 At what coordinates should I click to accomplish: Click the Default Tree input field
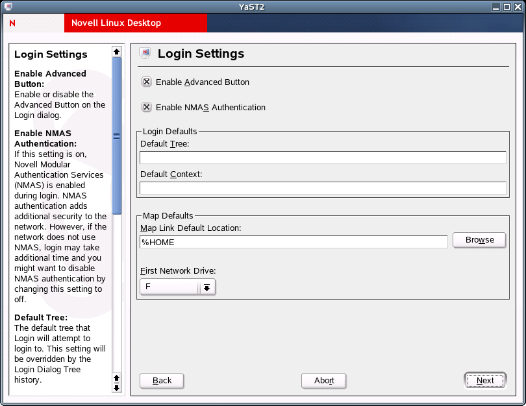[x=323, y=158]
